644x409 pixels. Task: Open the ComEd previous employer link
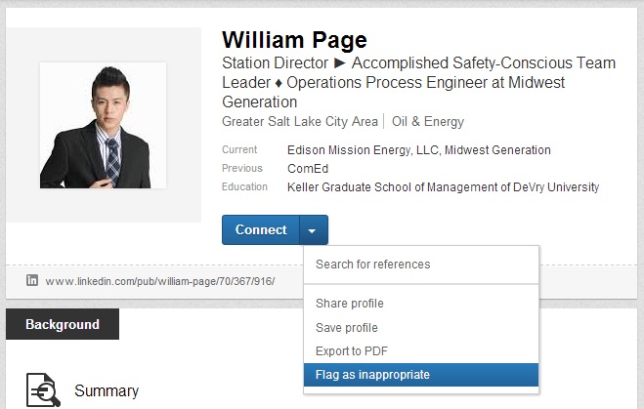[x=307, y=169]
